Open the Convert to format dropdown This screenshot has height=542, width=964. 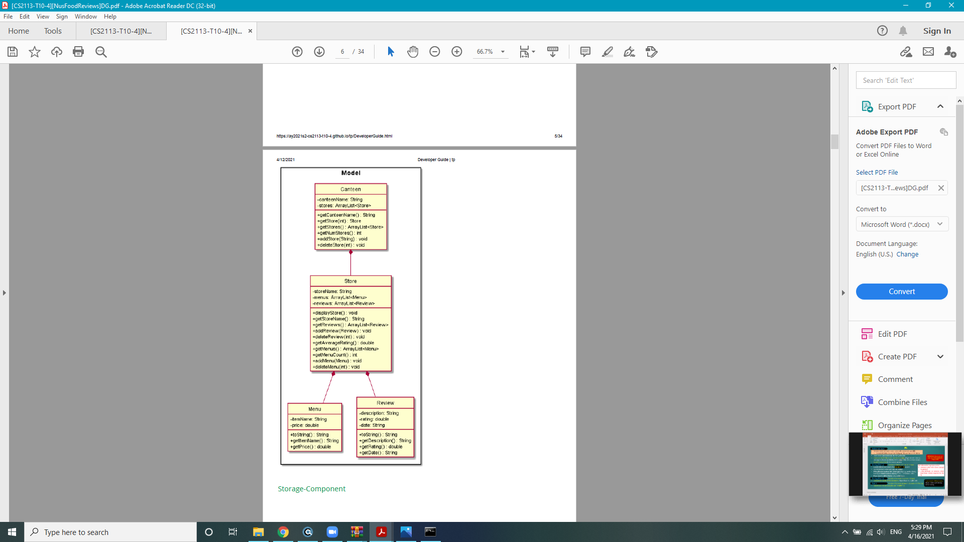point(902,224)
